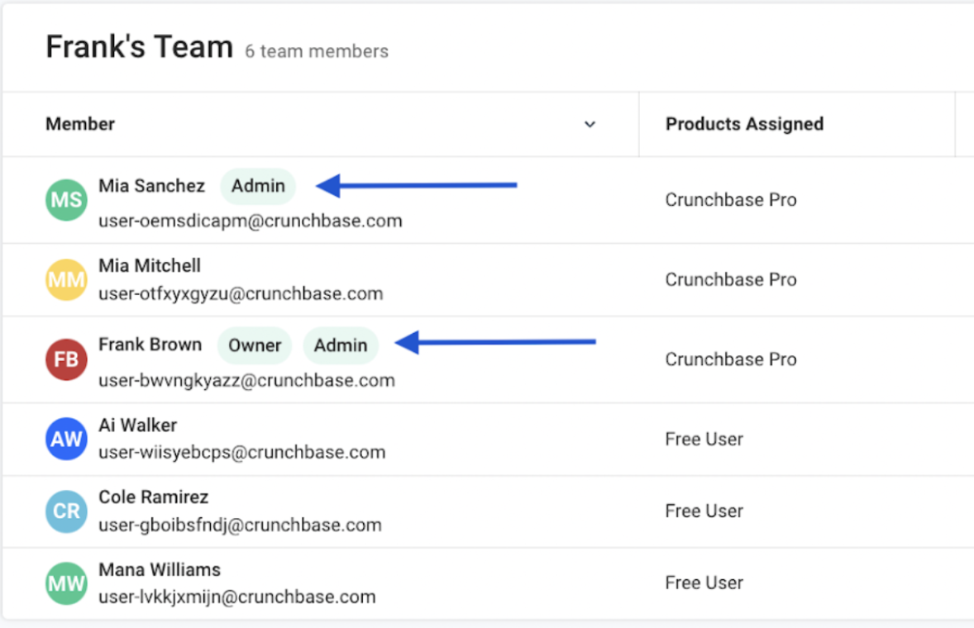Click Crunchbase Pro in Frank Brown's row

tap(731, 359)
